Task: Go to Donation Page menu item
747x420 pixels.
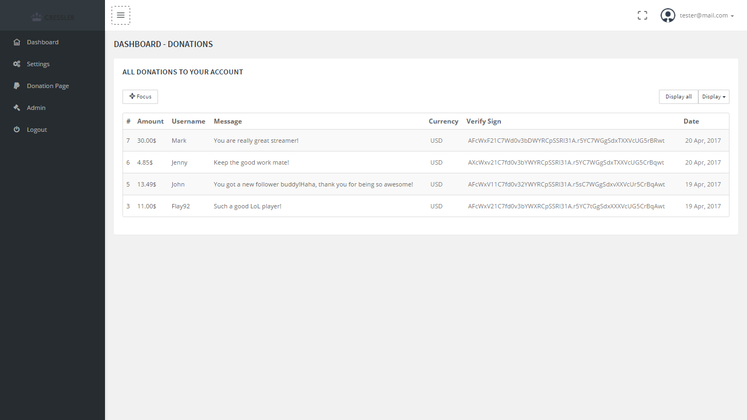Action: (x=48, y=86)
